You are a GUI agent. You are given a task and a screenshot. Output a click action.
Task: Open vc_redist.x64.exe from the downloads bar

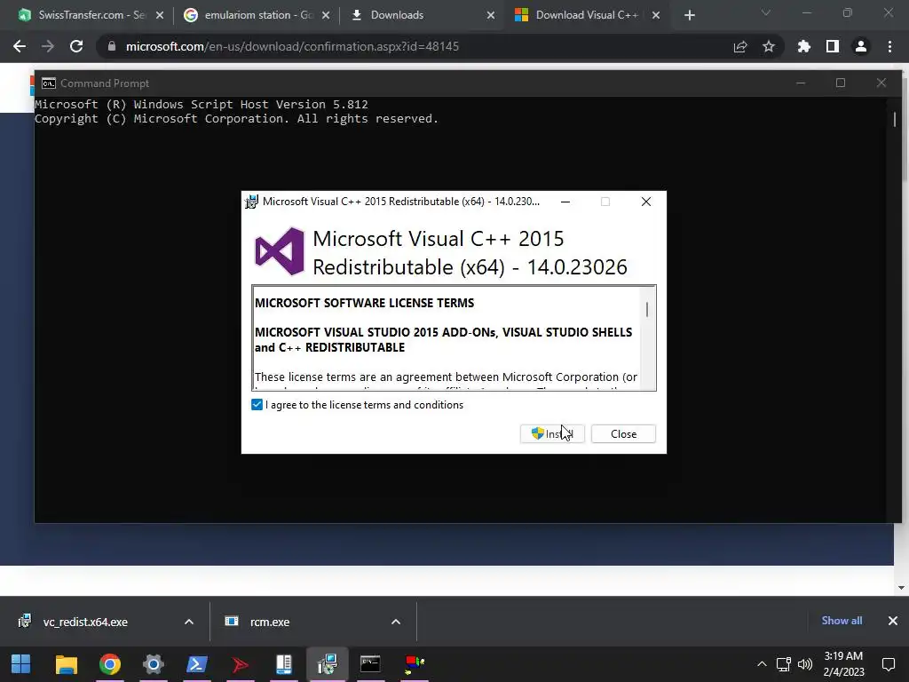pyautogui.click(x=85, y=622)
